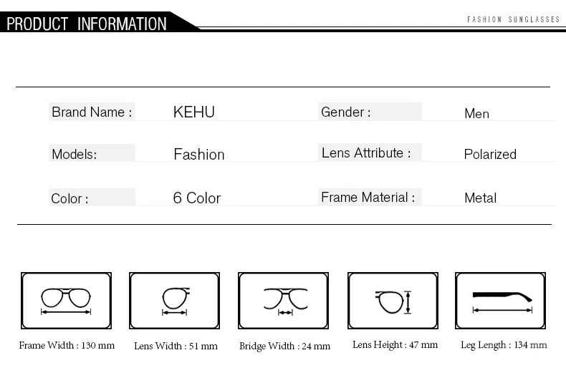This screenshot has width=566, height=373.
Task: Select the Polarized lens attribute value
Action: pos(490,155)
